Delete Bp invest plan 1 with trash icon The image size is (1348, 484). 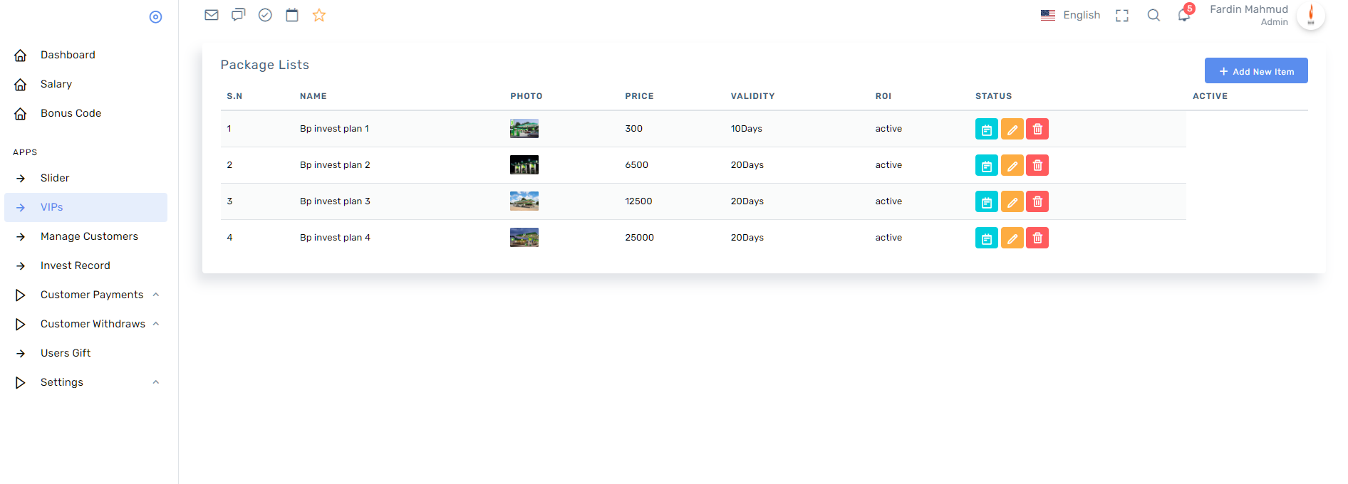tap(1037, 129)
